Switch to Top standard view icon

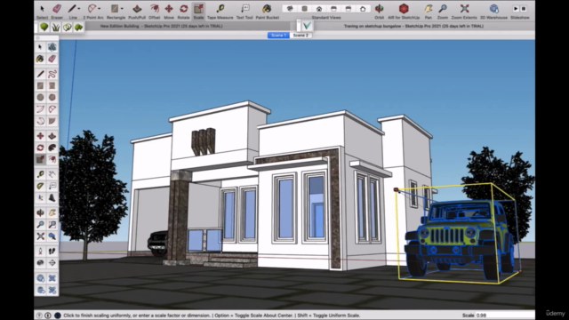point(304,9)
